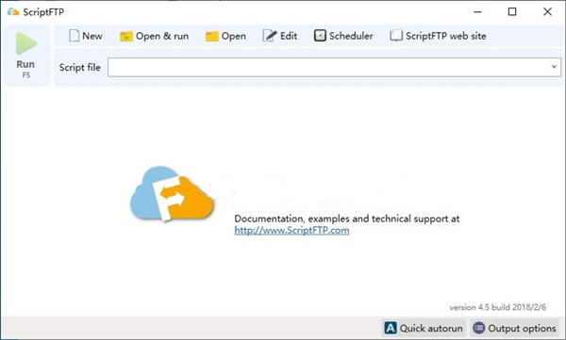566x340 pixels.
Task: Click the Edit pencil icon
Action: point(270,36)
